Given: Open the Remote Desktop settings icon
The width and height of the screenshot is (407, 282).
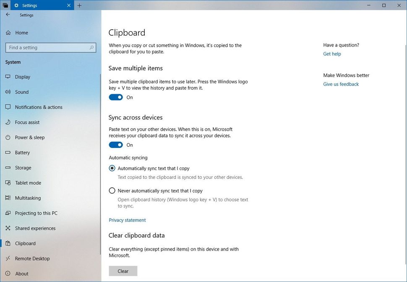Looking at the screenshot, I should [9, 259].
